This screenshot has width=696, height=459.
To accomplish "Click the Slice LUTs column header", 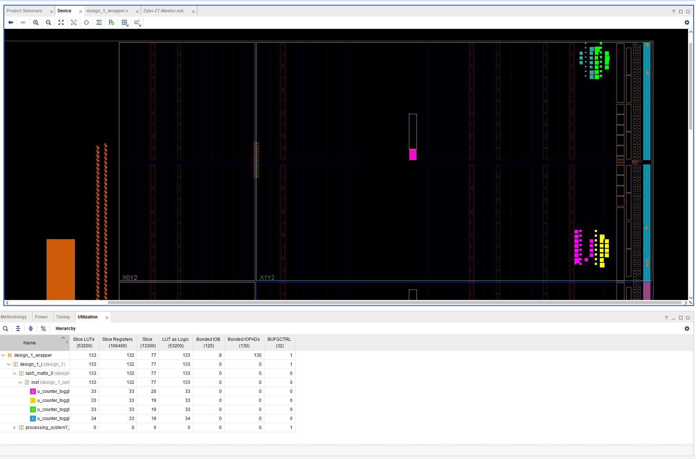I will tap(84, 342).
